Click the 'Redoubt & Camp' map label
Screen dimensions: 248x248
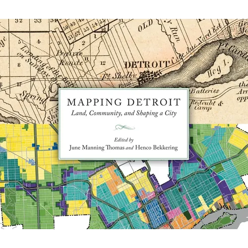[x=207, y=105]
